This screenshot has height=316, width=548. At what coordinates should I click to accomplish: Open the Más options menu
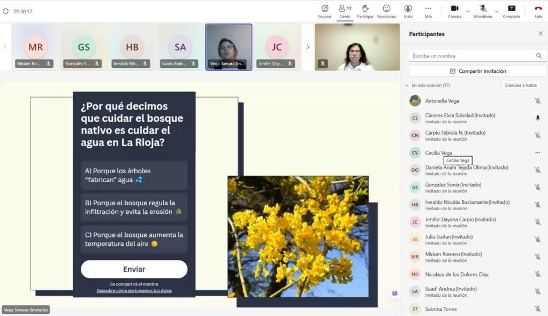tap(428, 9)
